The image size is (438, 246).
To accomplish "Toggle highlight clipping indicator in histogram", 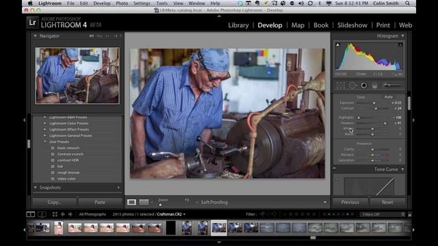I will coord(400,44).
